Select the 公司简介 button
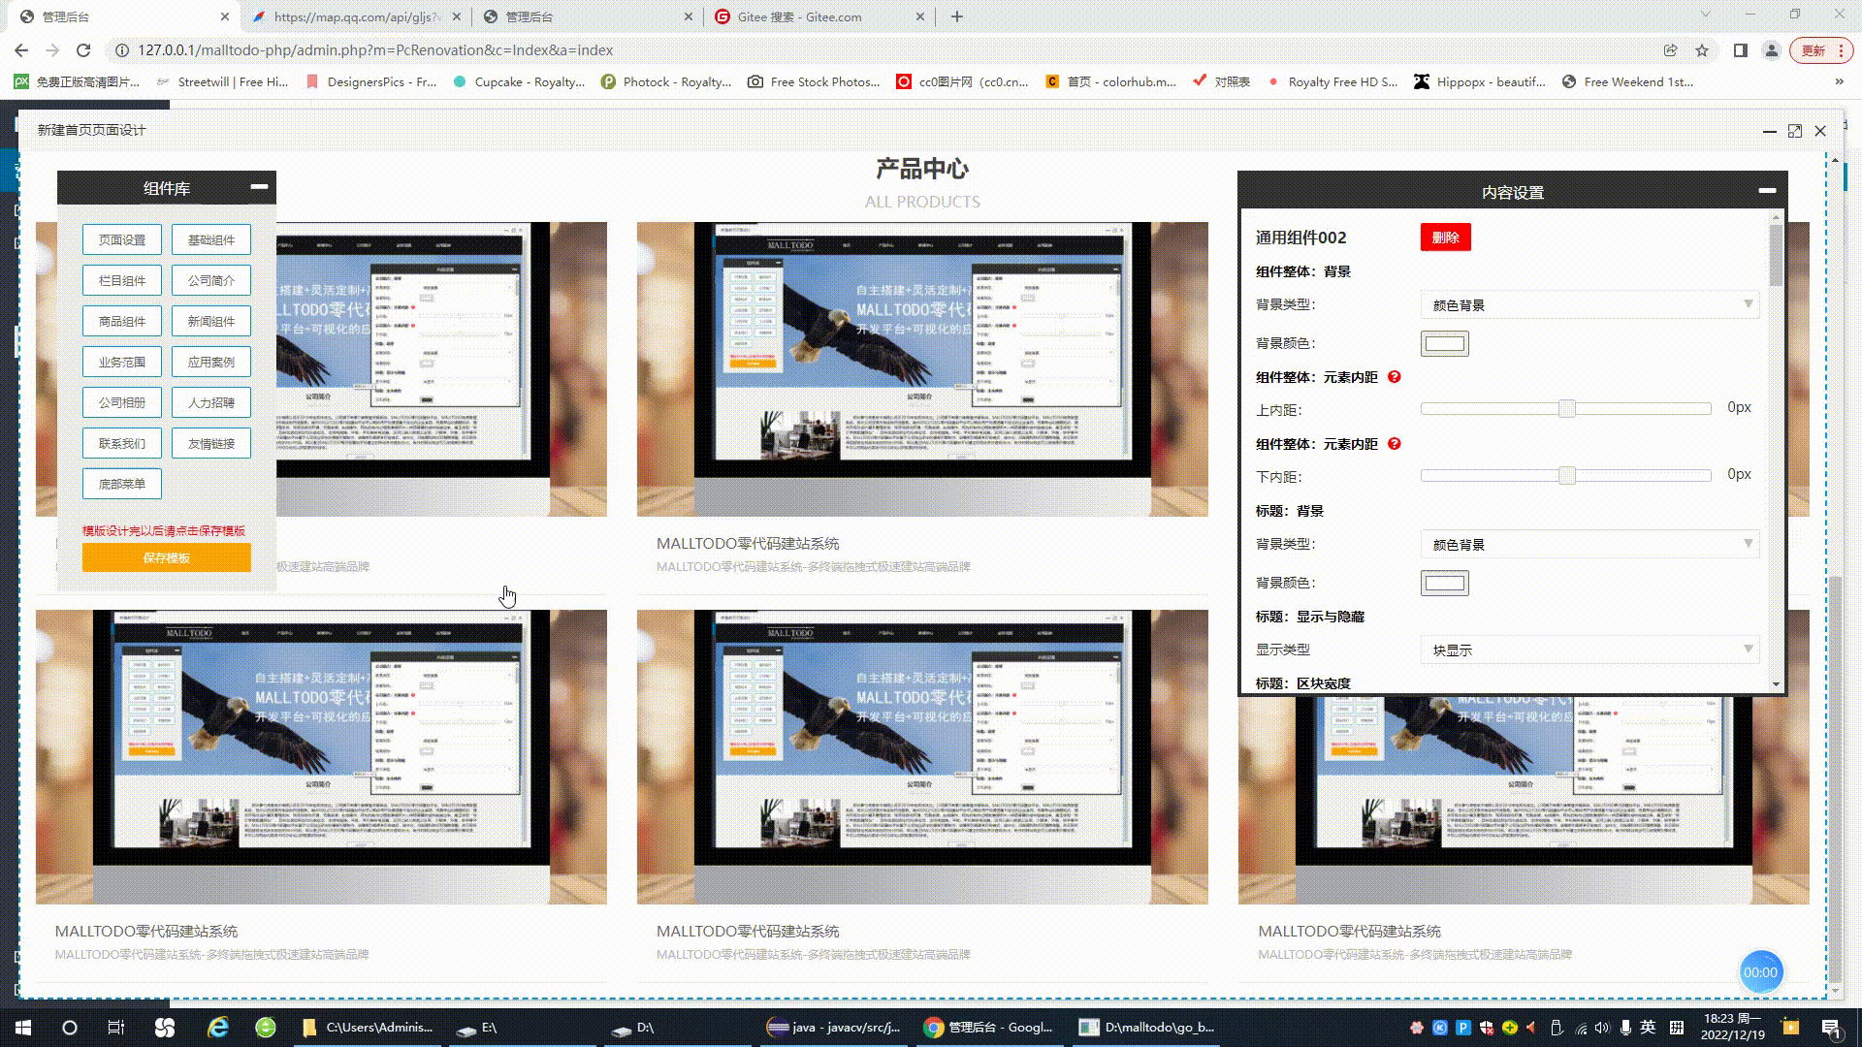This screenshot has height=1047, width=1862. [x=211, y=280]
